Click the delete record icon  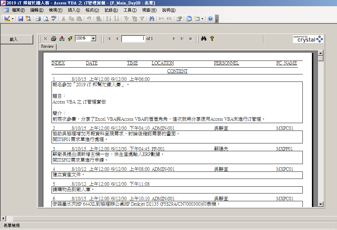169,19
